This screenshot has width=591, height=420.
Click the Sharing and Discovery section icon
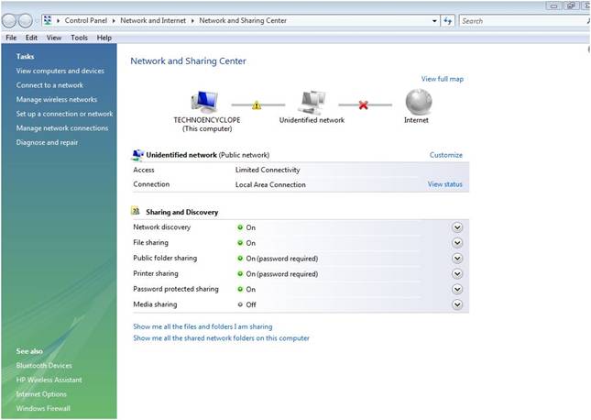tap(136, 211)
